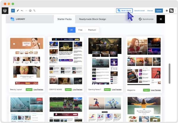
Task: Filter templates by All
Action: [71, 30]
